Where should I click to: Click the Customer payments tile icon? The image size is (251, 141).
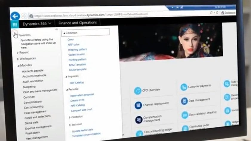click(184, 87)
